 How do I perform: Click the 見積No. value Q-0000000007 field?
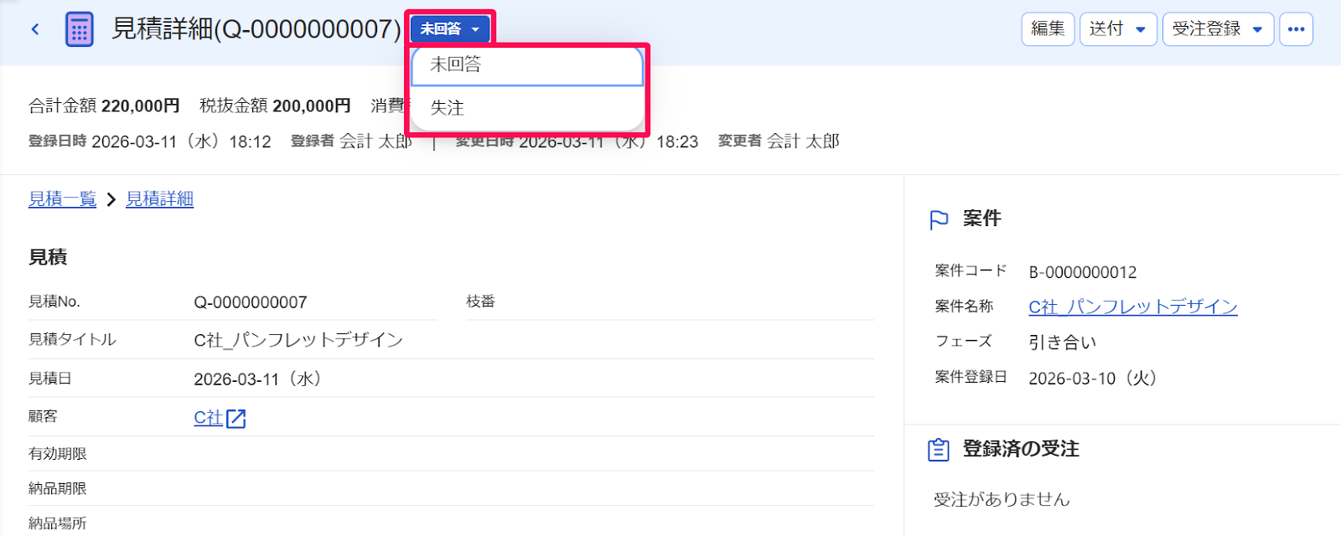315,302
